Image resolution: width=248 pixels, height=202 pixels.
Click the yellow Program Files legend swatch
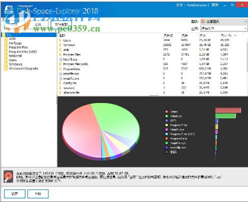point(166,125)
